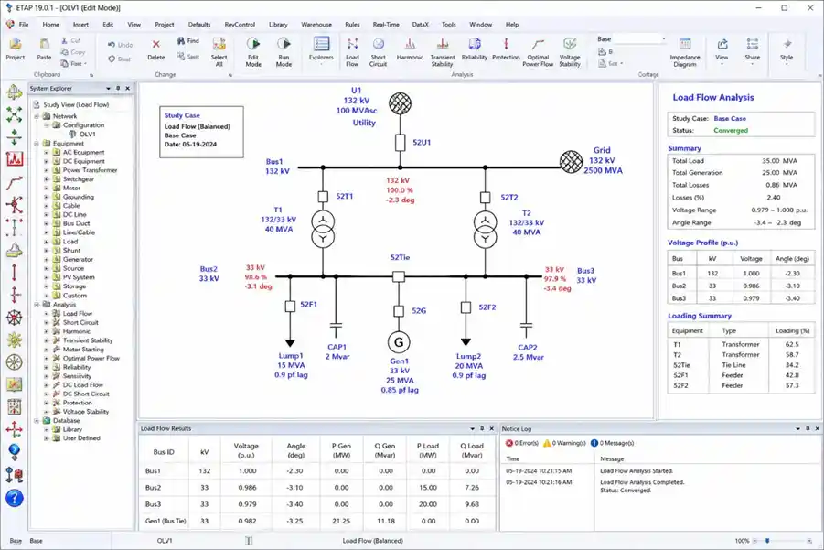
Task: Click the Find binoculars icon
Action: click(x=188, y=40)
